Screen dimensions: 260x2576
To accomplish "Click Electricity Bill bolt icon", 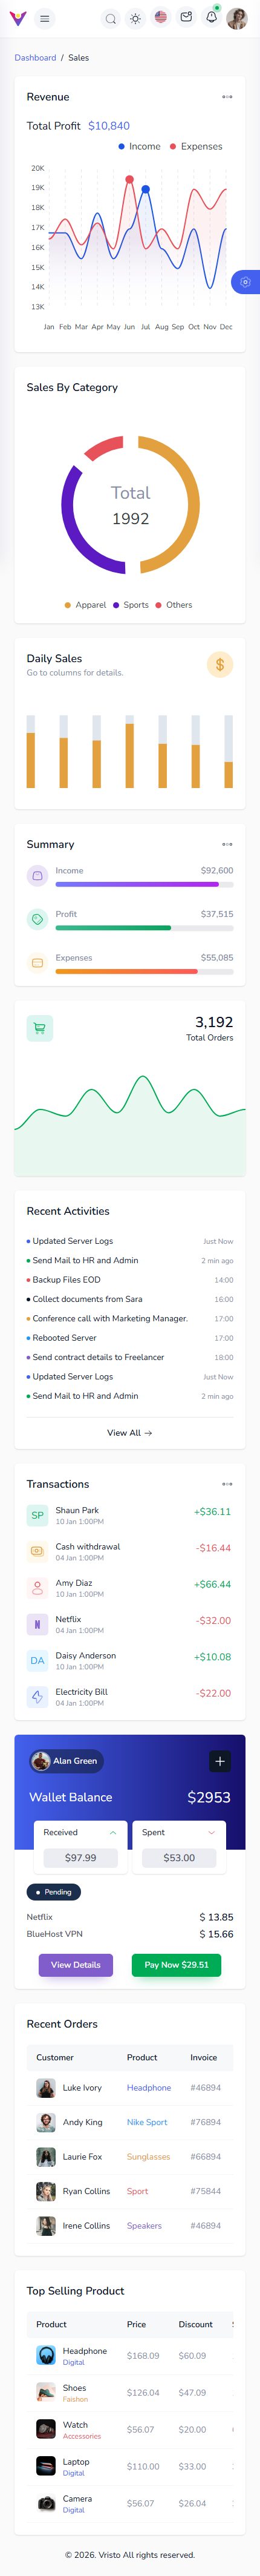I will click(x=37, y=1697).
